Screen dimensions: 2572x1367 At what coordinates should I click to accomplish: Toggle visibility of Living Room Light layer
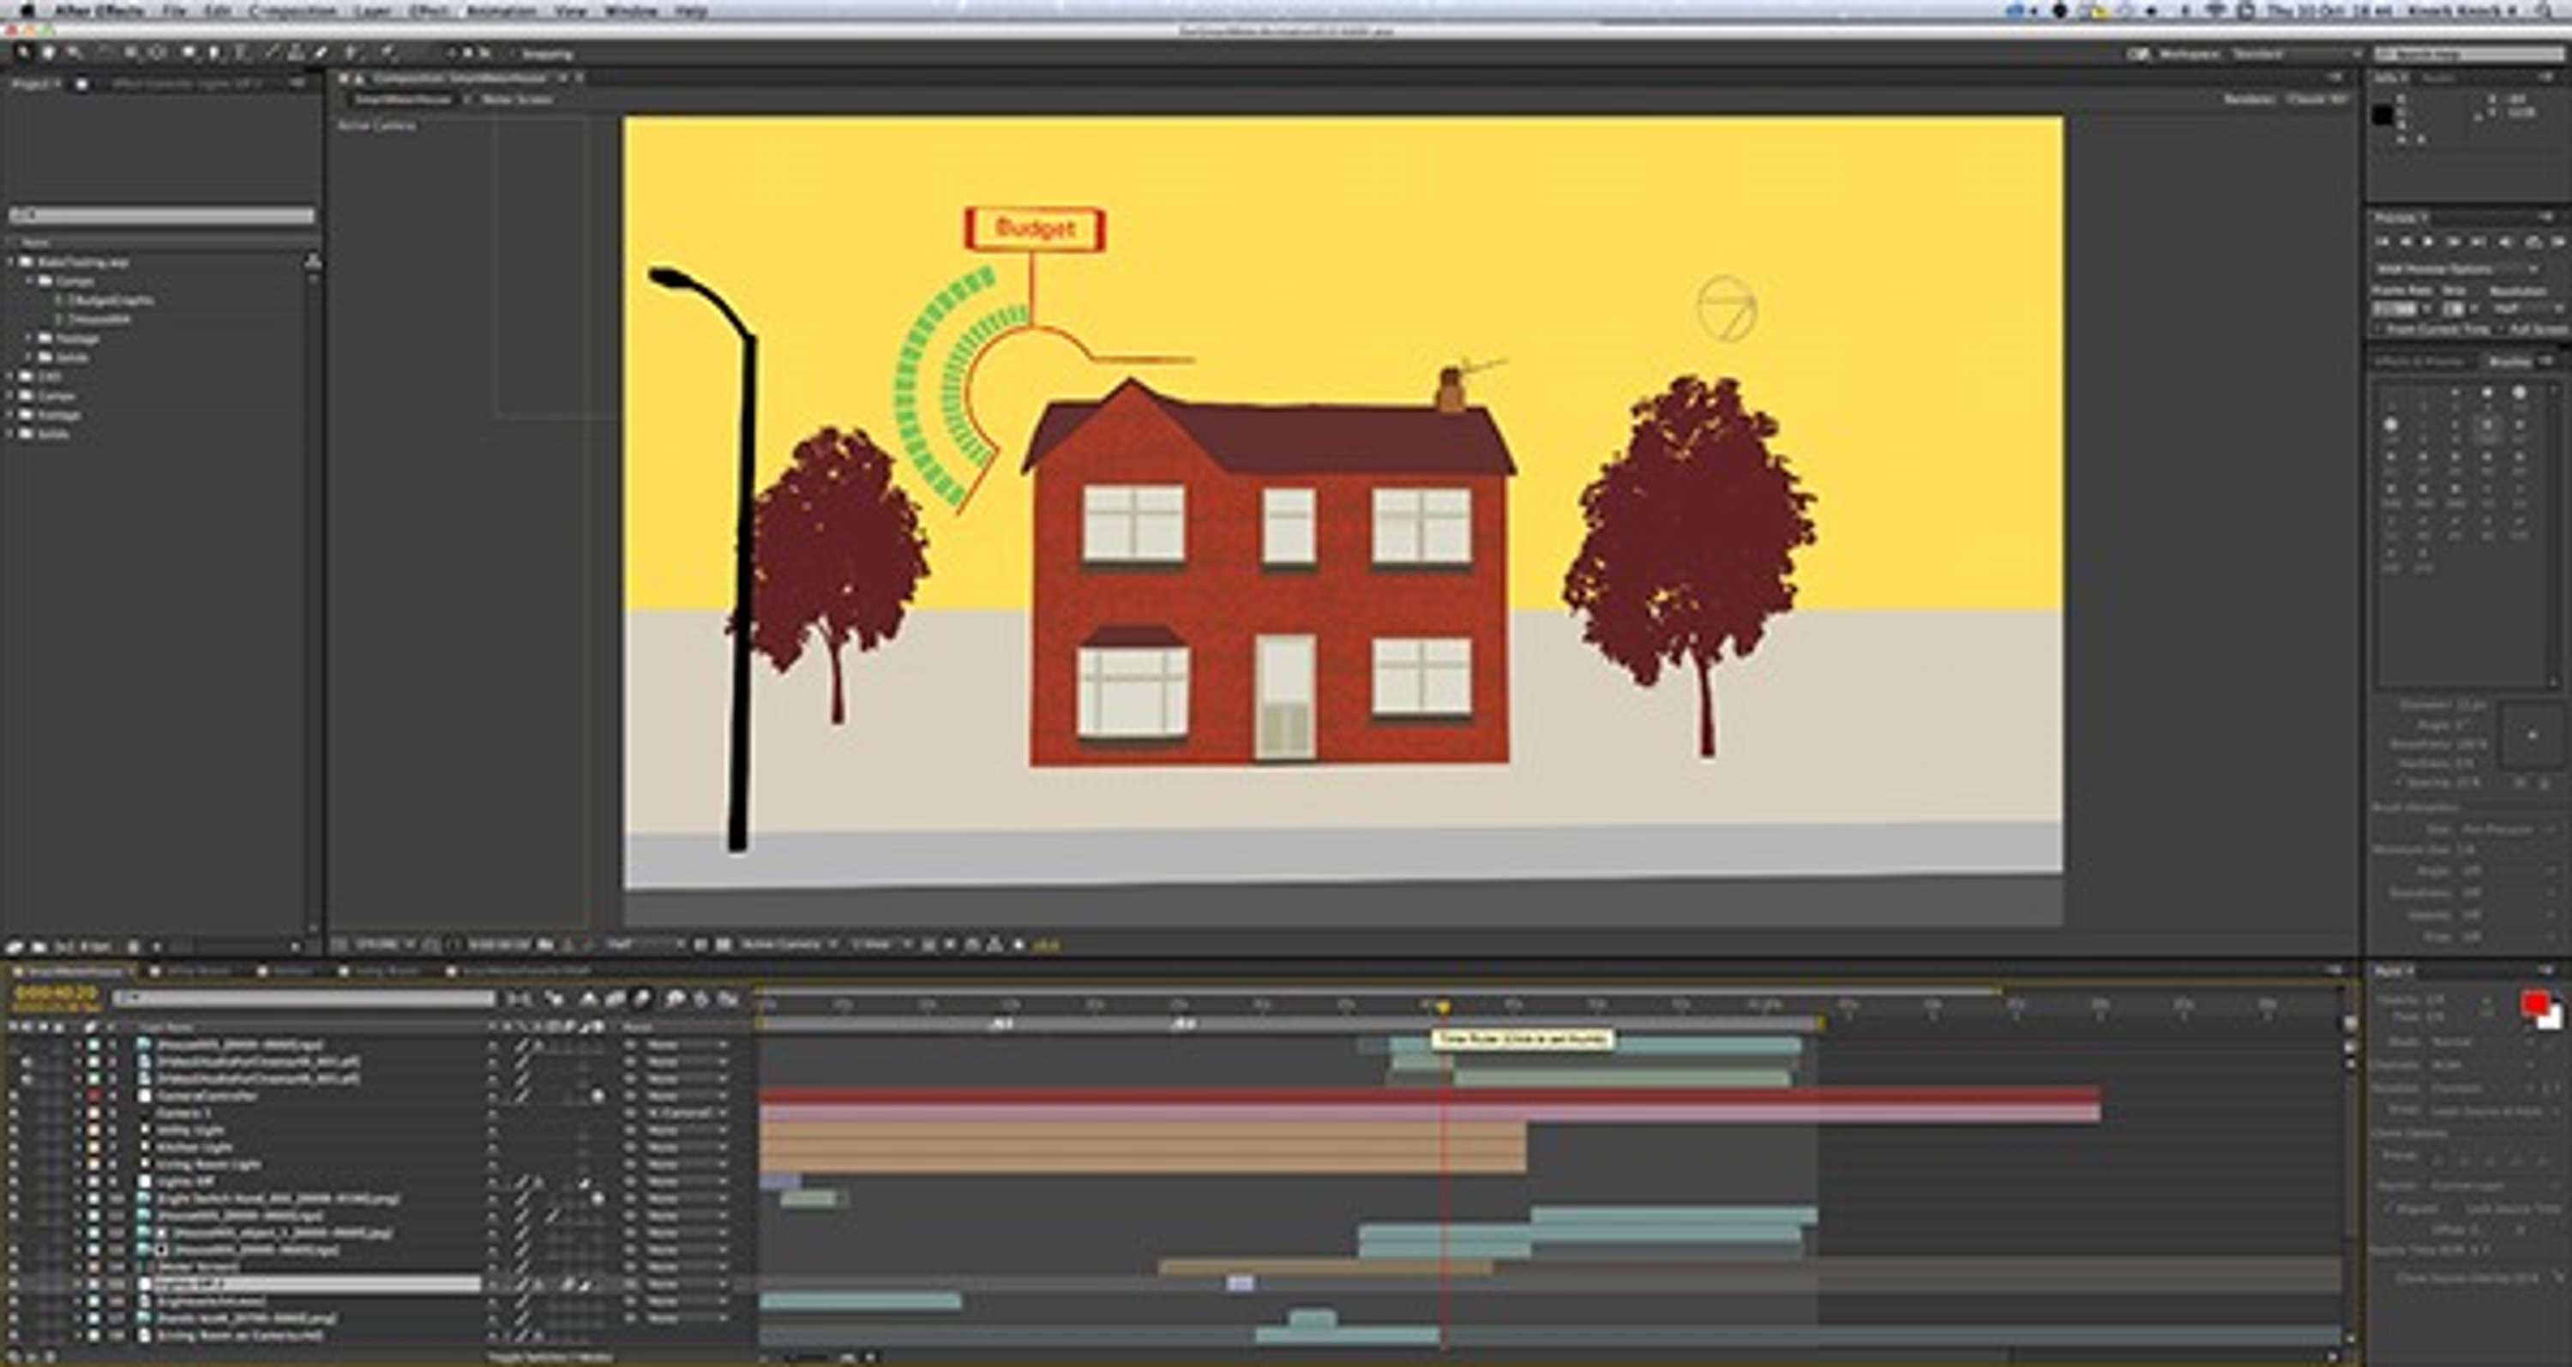[14, 1163]
